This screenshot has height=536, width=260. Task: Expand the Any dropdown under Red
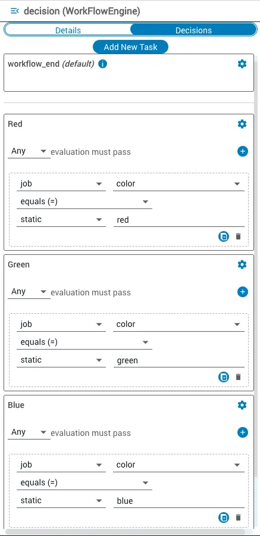tap(29, 151)
